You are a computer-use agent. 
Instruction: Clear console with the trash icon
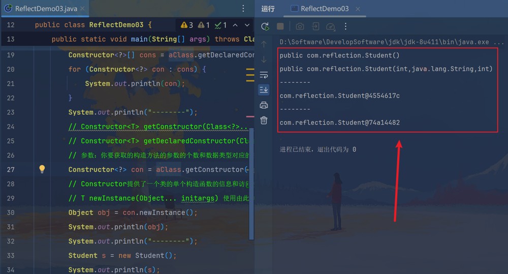264,120
